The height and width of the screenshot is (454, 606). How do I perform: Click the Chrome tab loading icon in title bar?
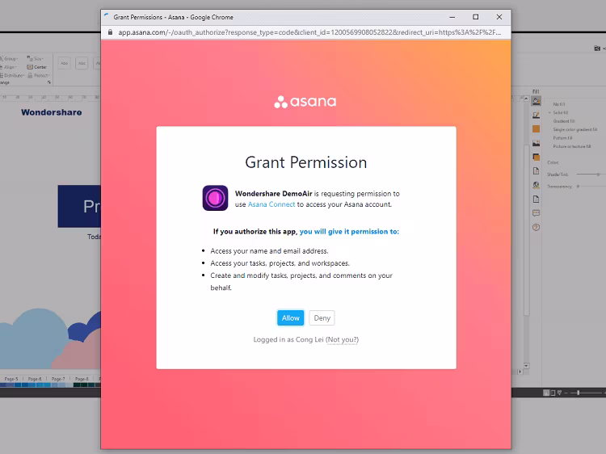click(107, 17)
